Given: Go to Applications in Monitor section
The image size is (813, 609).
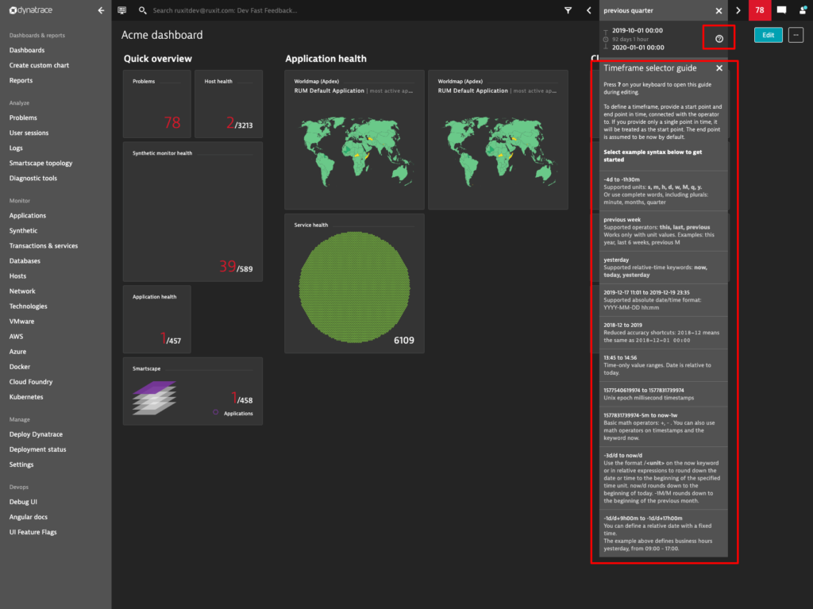Looking at the screenshot, I should pos(28,215).
